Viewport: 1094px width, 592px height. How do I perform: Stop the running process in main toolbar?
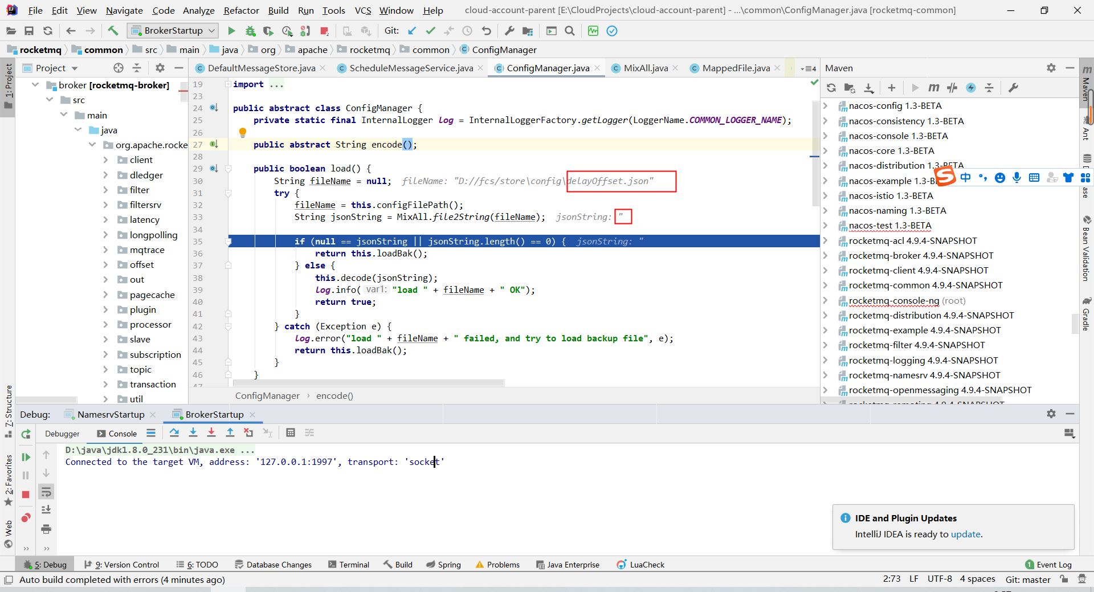324,31
